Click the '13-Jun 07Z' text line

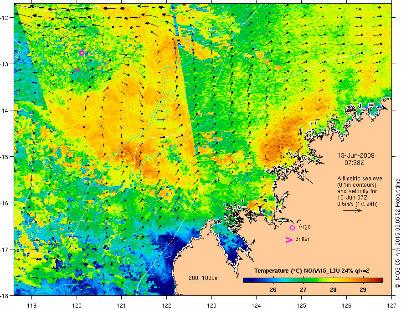point(352,198)
